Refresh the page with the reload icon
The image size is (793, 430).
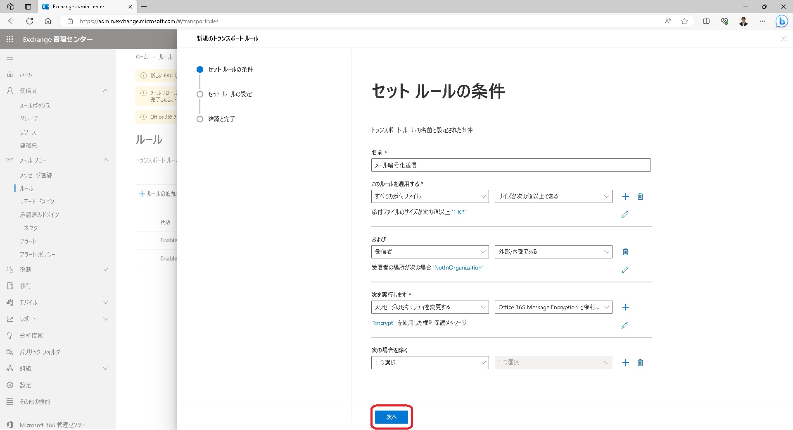pos(29,21)
